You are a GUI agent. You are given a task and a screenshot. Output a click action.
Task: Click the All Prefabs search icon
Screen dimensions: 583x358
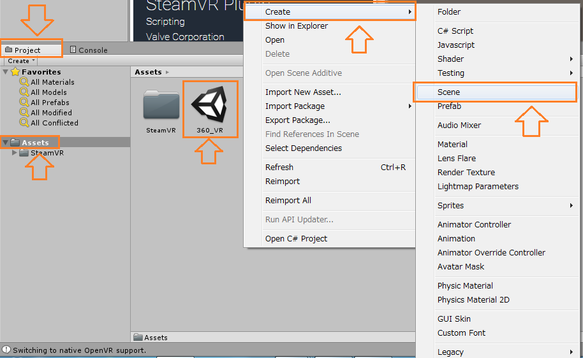(24, 102)
